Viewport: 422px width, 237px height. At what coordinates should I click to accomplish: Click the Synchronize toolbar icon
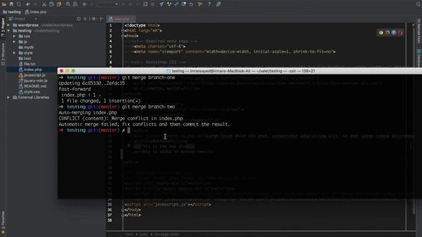[18, 4]
